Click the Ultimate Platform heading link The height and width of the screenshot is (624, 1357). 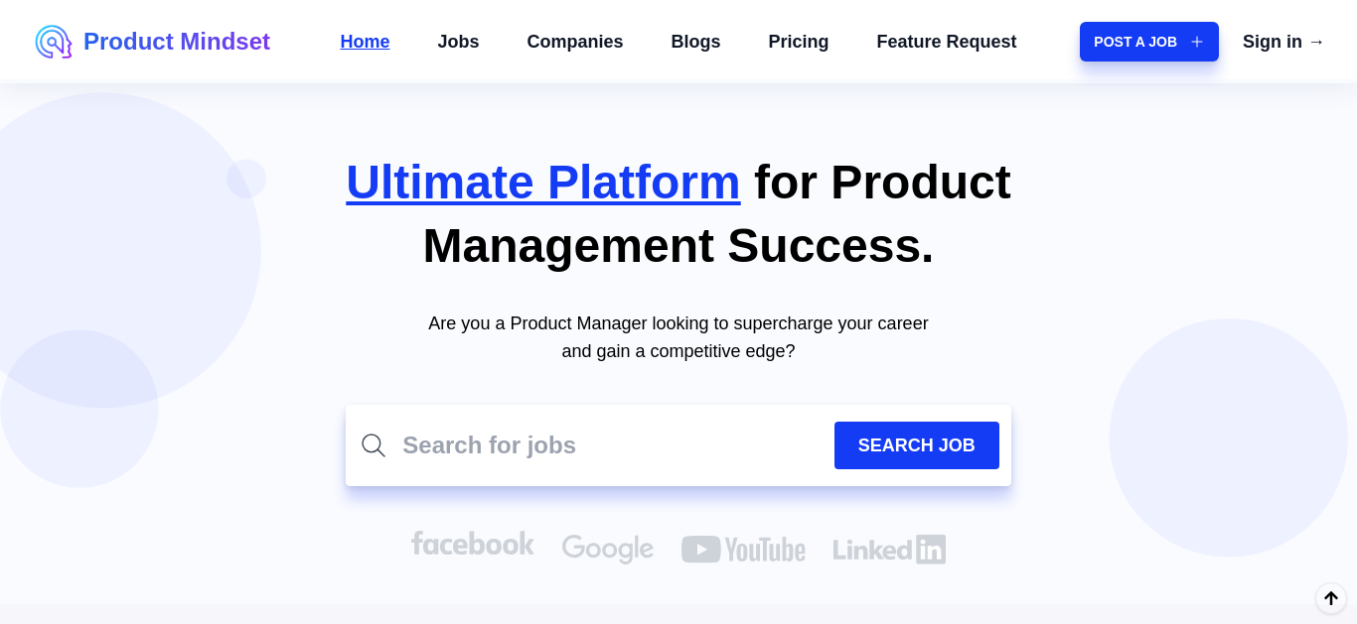click(x=543, y=183)
